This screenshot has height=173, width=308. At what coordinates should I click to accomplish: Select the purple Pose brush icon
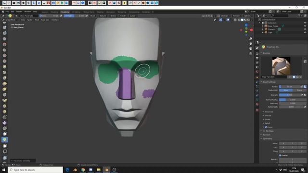coord(4,123)
